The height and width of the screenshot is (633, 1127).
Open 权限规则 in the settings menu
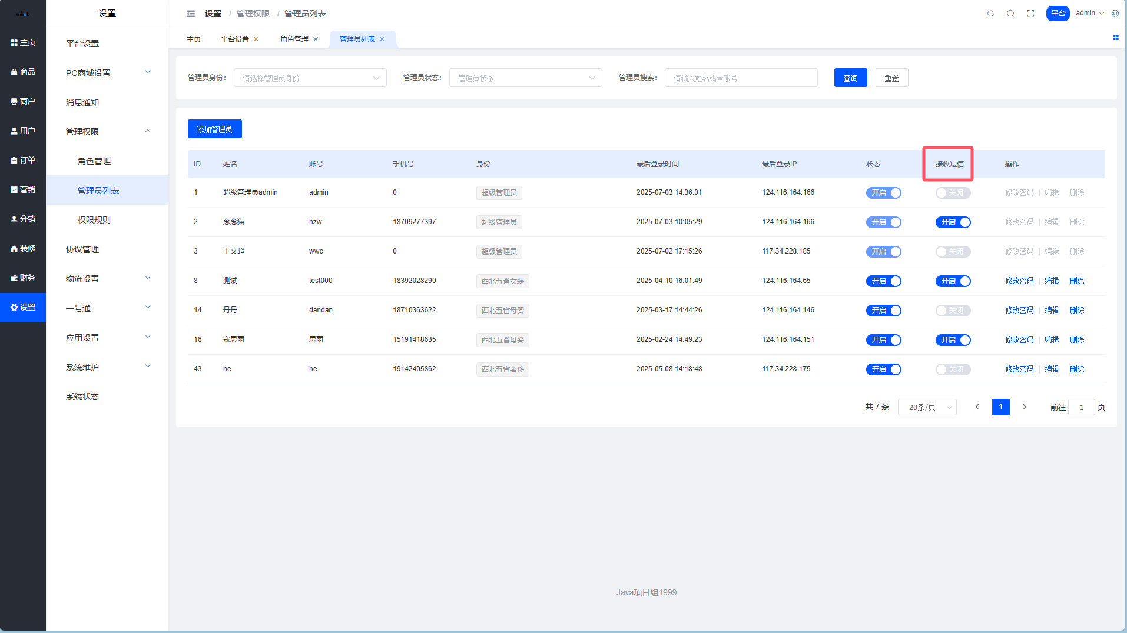(94, 220)
